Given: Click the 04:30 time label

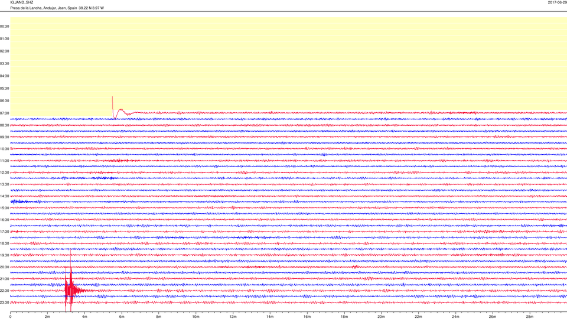Looking at the screenshot, I should (x=5, y=76).
